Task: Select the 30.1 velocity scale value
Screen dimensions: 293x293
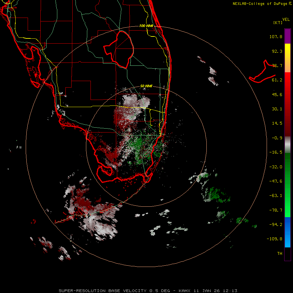Action: pos(277,109)
